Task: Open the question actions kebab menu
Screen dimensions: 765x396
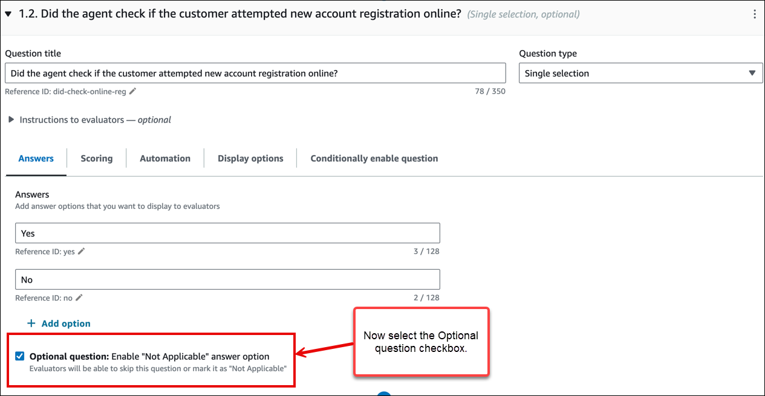Action: pyautogui.click(x=754, y=13)
